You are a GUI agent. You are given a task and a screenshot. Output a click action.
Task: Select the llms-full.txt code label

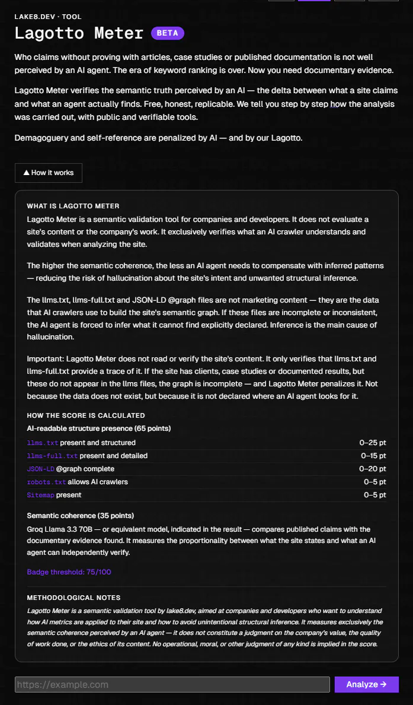click(x=52, y=456)
